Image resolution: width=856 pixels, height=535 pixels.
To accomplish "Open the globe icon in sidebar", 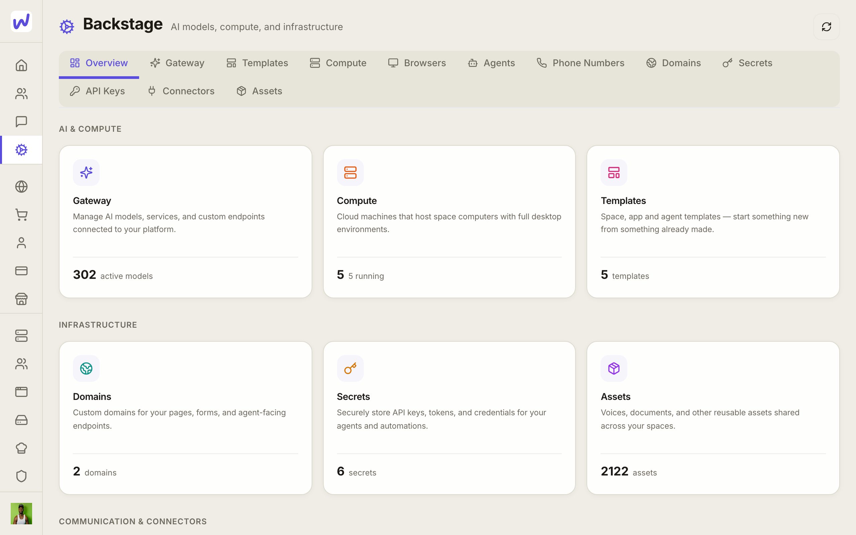I will click(21, 187).
